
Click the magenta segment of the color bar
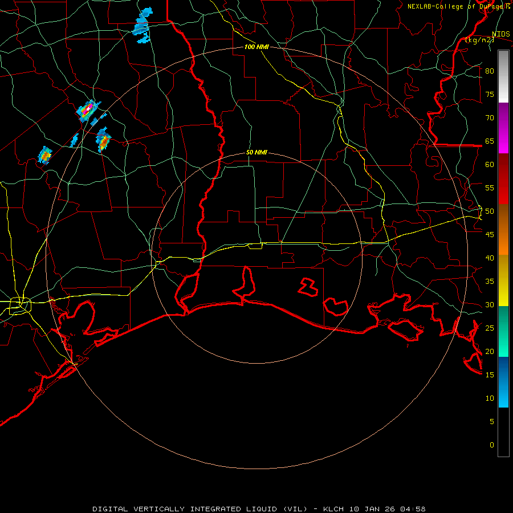[x=503, y=128]
